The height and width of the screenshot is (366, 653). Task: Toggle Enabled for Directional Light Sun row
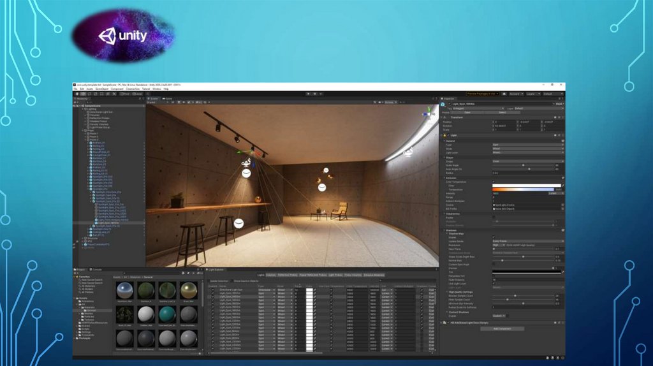pos(213,289)
